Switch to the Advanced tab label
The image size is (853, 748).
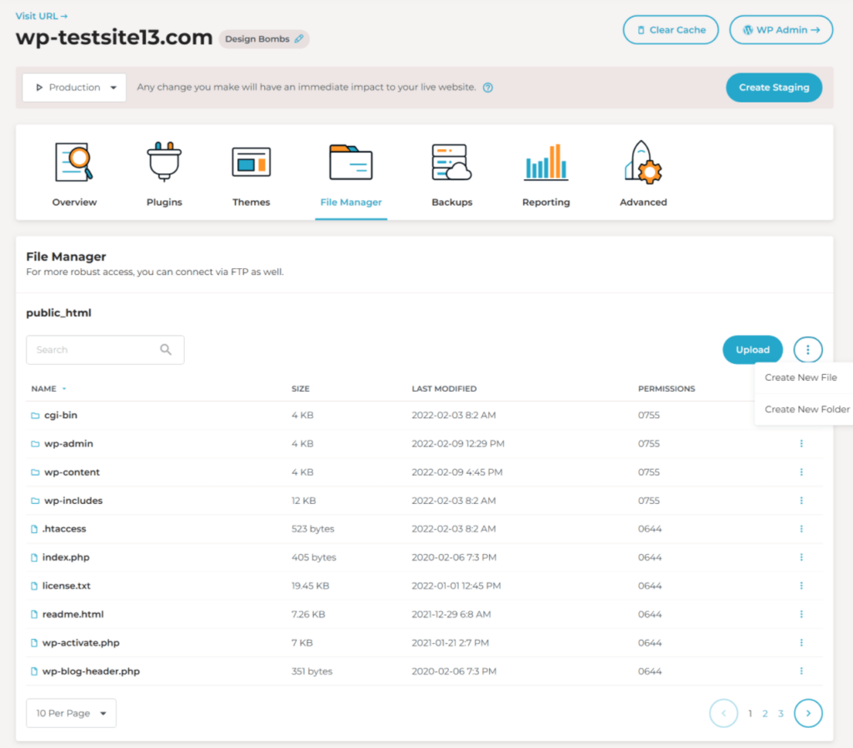[x=643, y=202]
